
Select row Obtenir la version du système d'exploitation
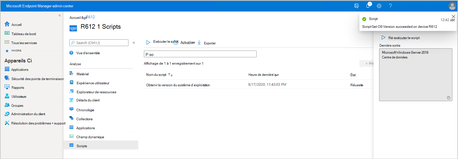tap(259, 85)
